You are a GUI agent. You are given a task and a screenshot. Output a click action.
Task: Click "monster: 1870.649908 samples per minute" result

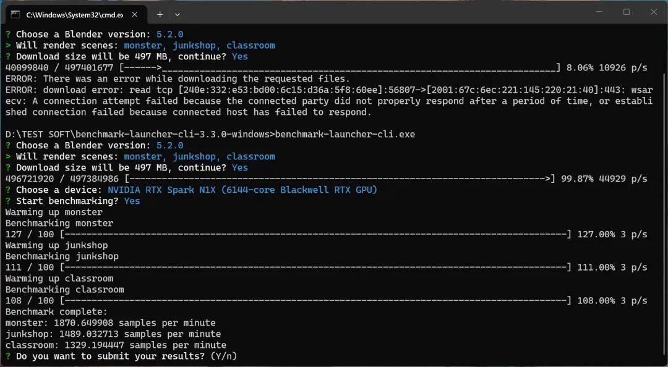110,323
